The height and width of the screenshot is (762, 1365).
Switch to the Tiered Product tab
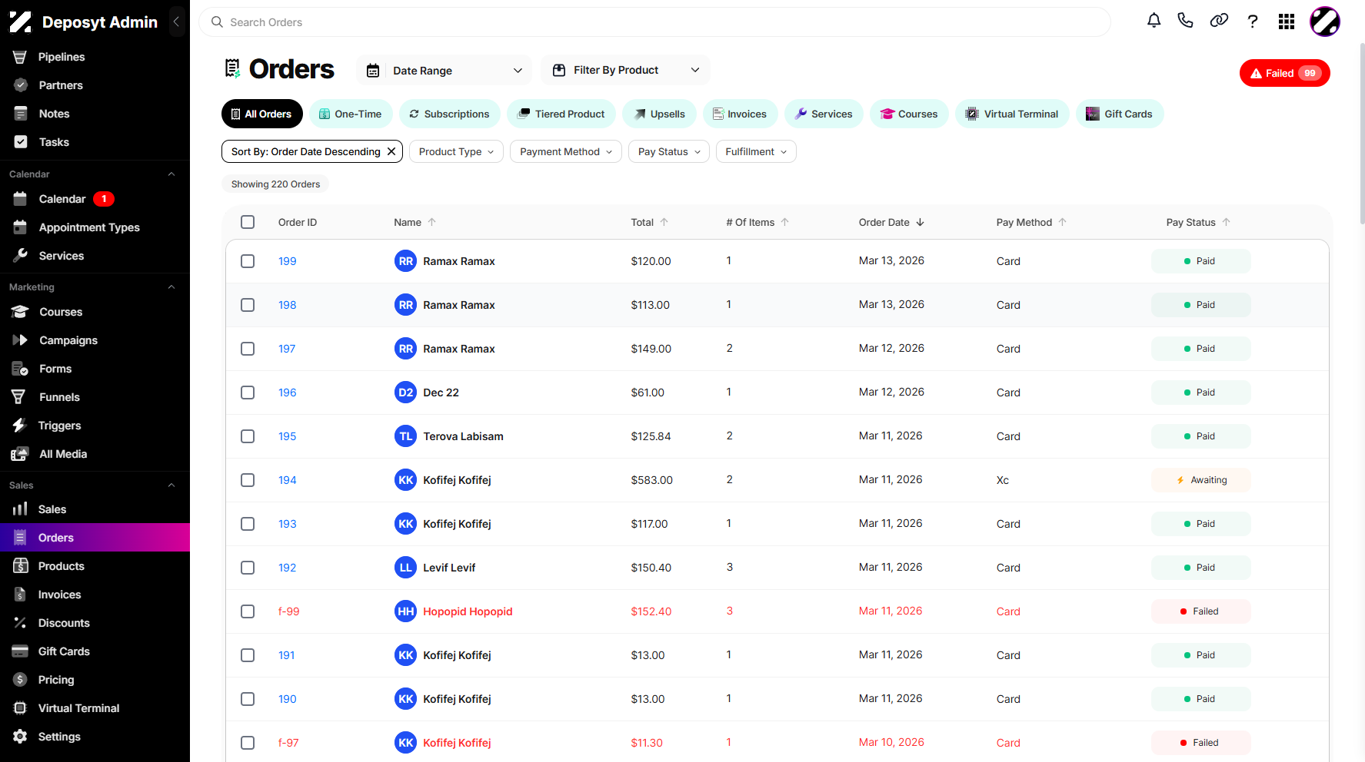(561, 114)
